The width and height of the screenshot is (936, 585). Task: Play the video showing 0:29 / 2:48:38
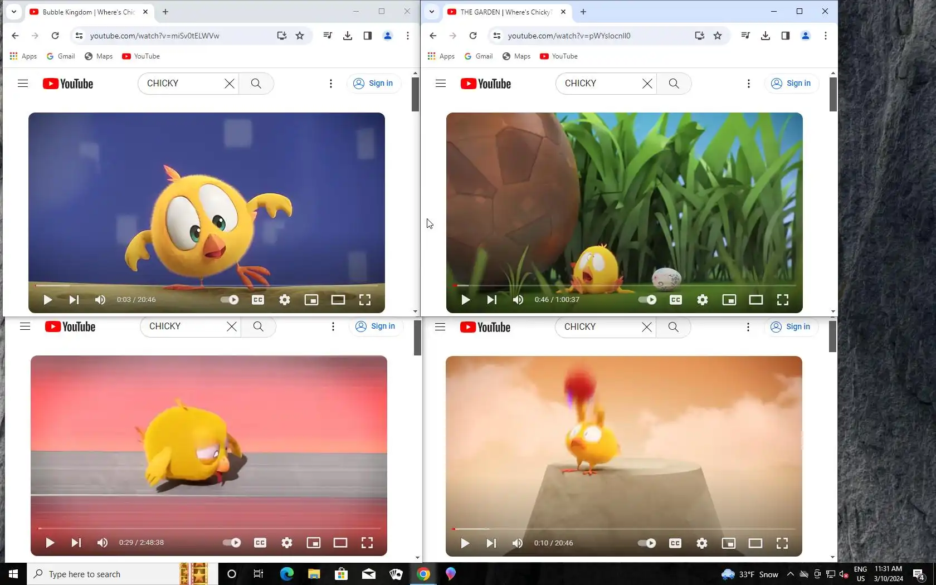tap(50, 543)
